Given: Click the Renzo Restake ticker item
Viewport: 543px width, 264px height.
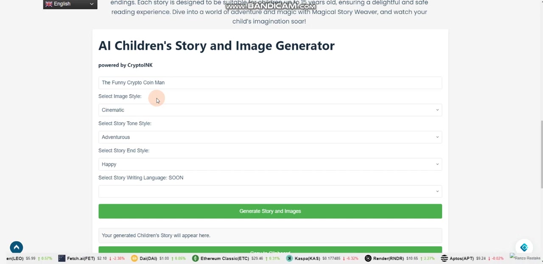Looking at the screenshot, I should coord(525,258).
